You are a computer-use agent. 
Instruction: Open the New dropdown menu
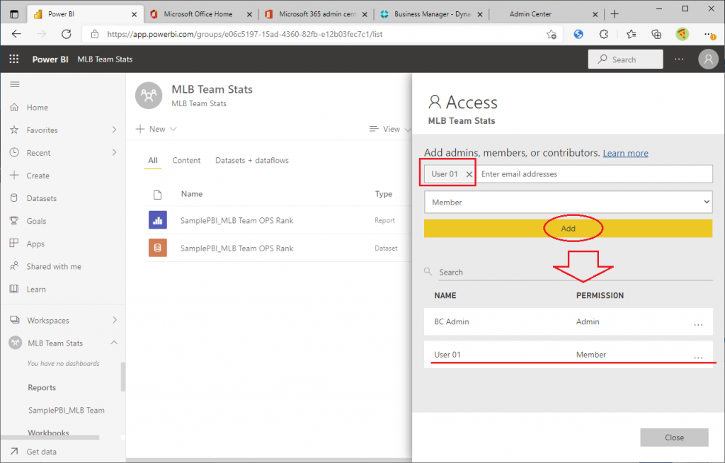(x=156, y=129)
